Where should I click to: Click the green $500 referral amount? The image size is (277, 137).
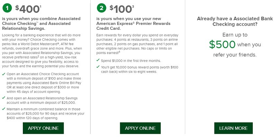(222, 44)
